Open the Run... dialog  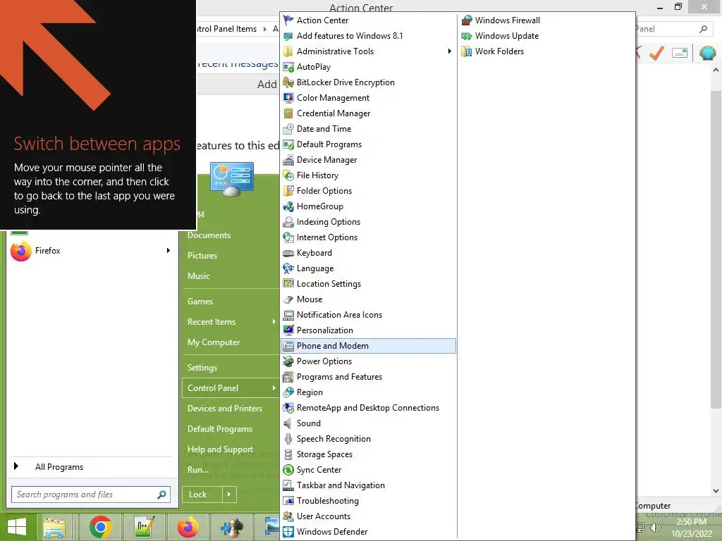point(198,470)
